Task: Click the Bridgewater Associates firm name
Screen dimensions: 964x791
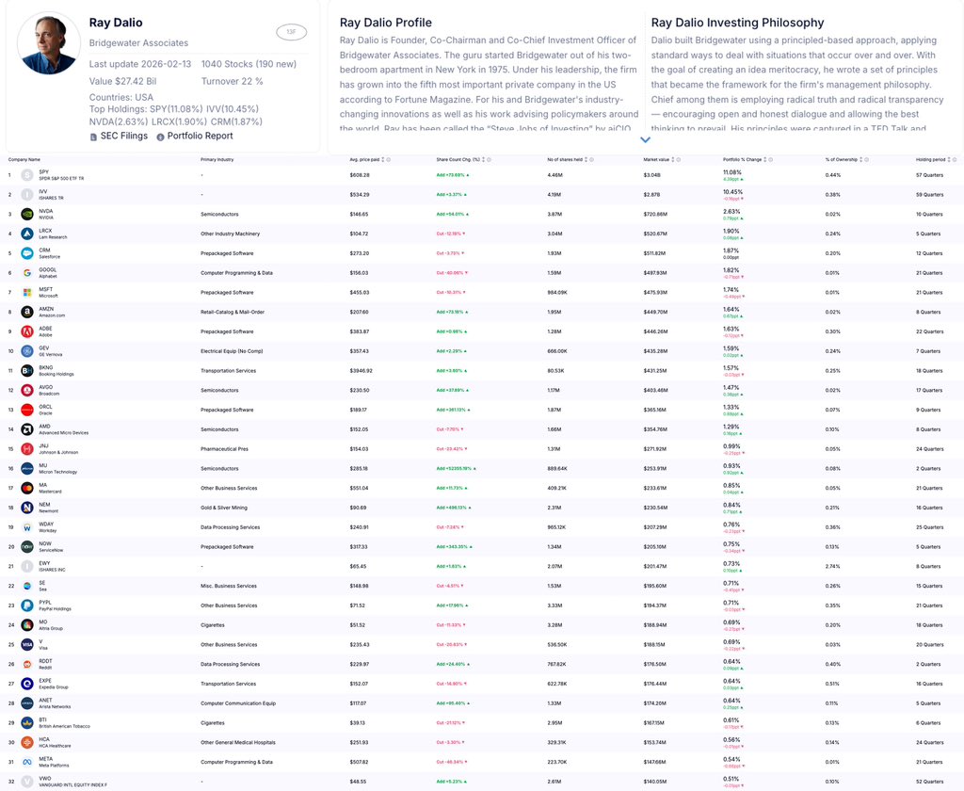Action: [x=138, y=43]
